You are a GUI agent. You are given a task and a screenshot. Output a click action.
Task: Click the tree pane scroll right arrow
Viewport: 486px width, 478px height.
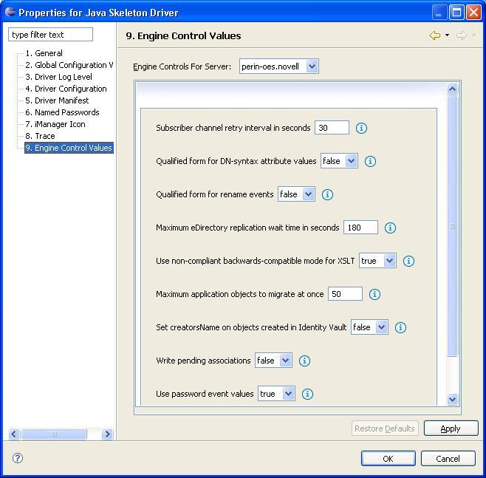107,434
